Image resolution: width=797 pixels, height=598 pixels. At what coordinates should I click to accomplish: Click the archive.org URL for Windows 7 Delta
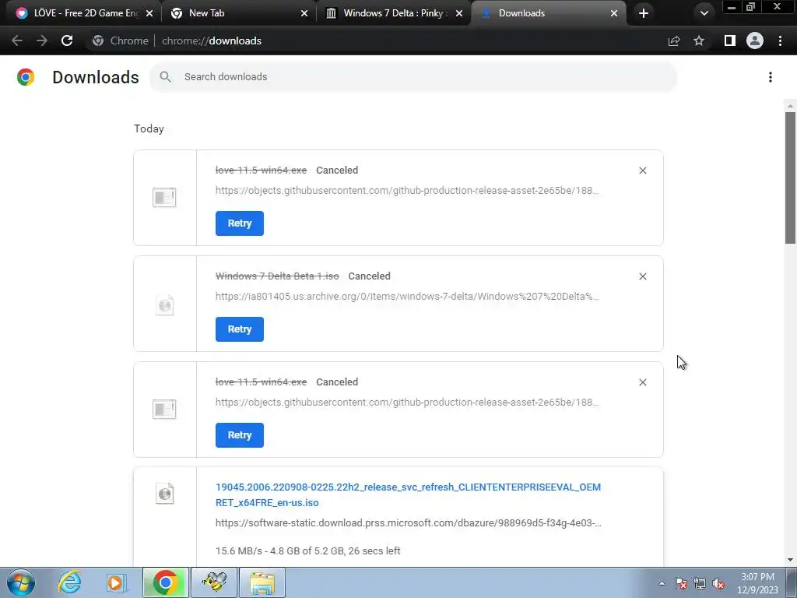[x=407, y=297]
